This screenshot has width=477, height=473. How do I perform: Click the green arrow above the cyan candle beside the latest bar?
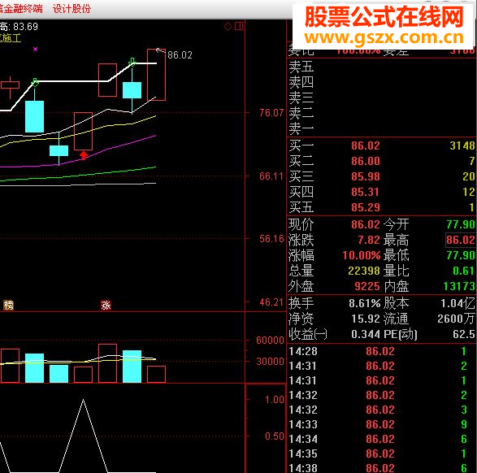132,62
